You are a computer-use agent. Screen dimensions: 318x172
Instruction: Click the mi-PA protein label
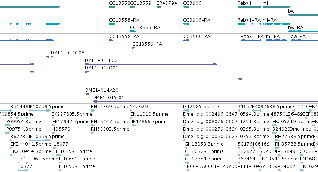tap(273, 37)
